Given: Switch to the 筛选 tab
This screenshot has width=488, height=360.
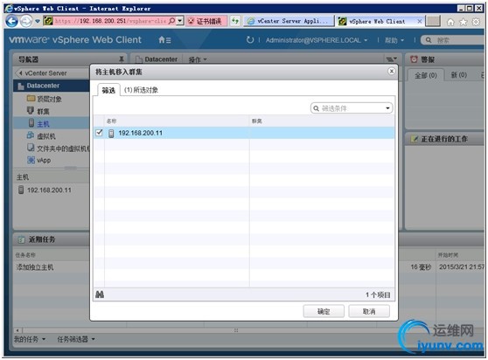Looking at the screenshot, I should click(x=108, y=91).
